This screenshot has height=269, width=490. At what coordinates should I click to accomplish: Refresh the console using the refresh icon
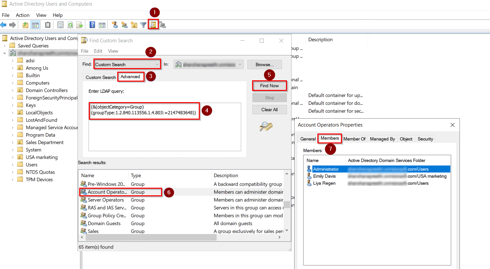pos(71,25)
